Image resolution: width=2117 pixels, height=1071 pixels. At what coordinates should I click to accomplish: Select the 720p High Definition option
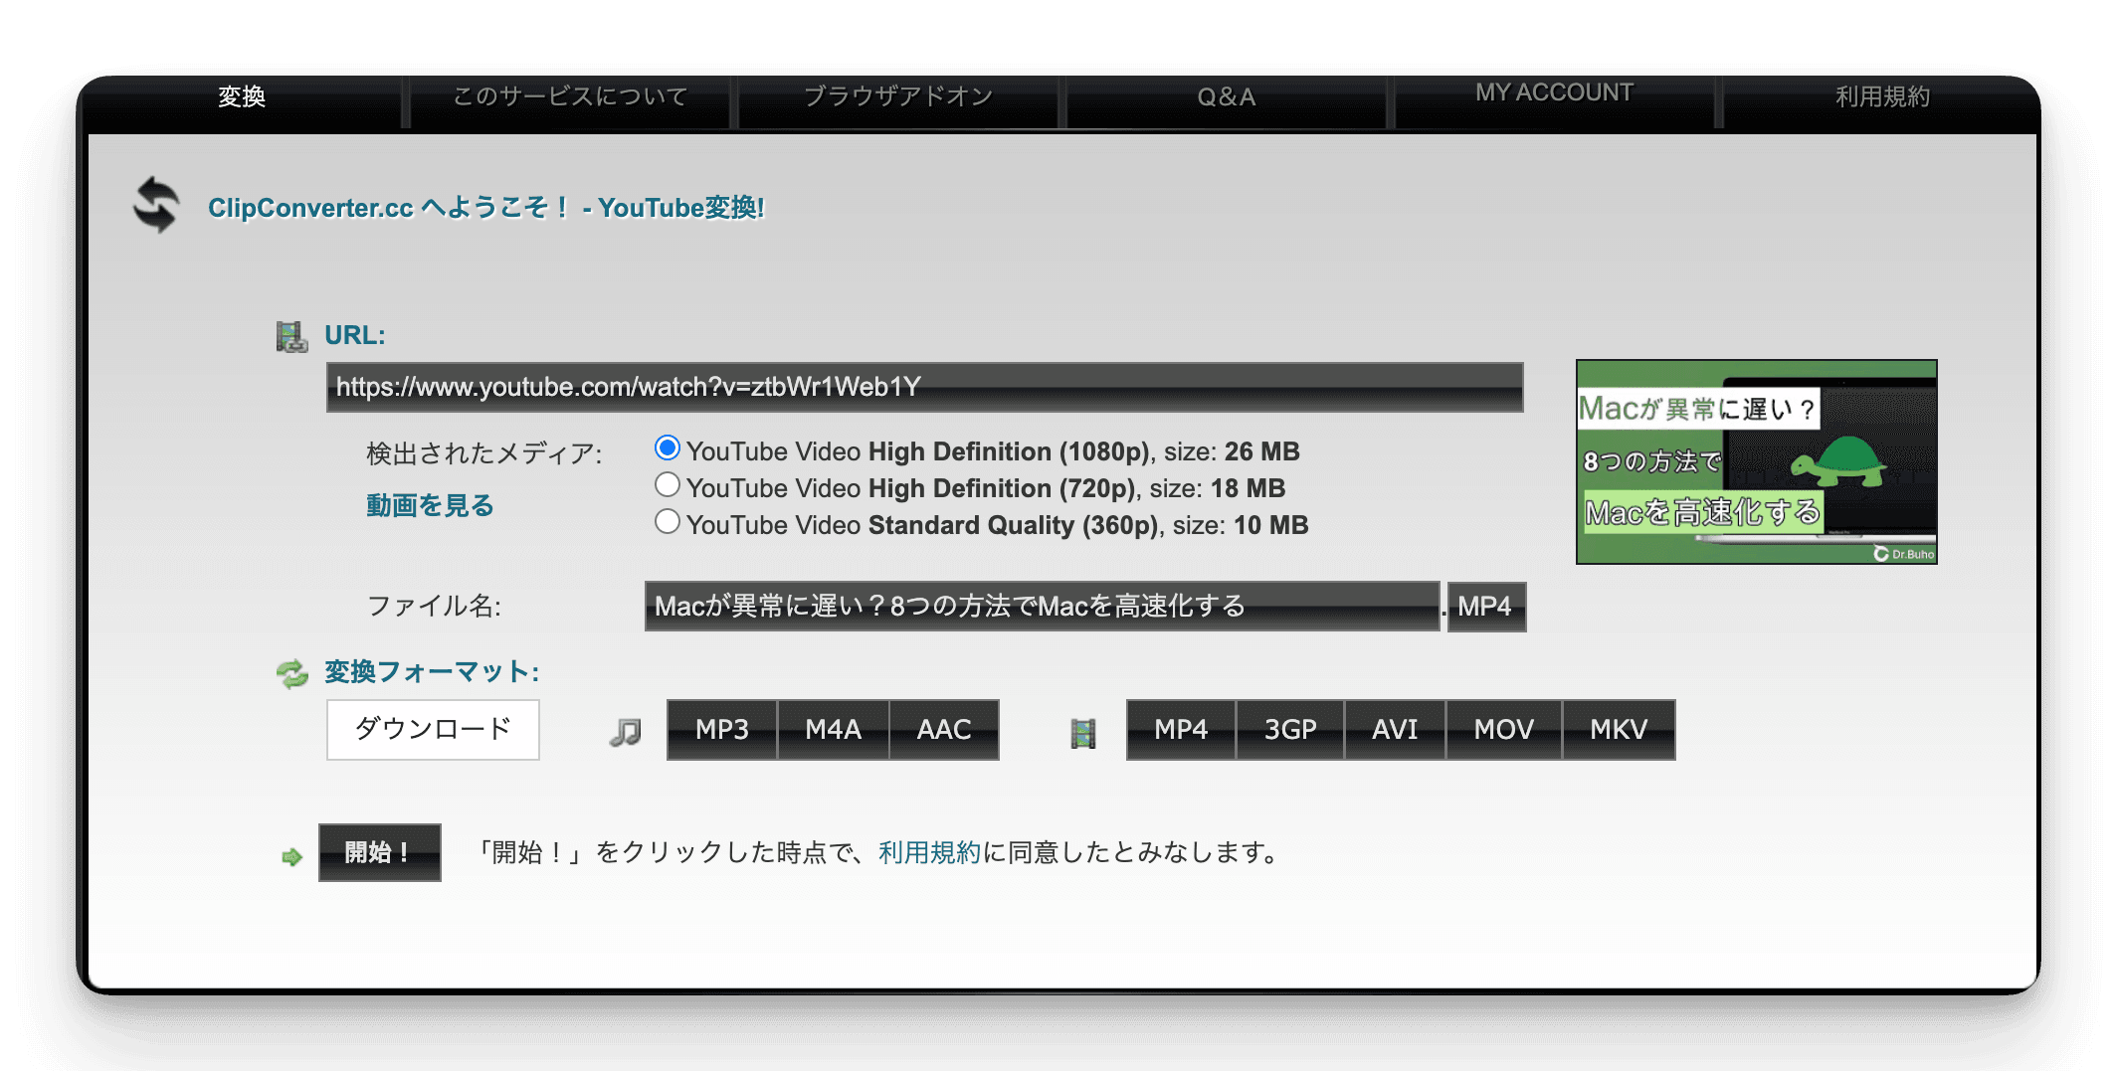tap(668, 485)
